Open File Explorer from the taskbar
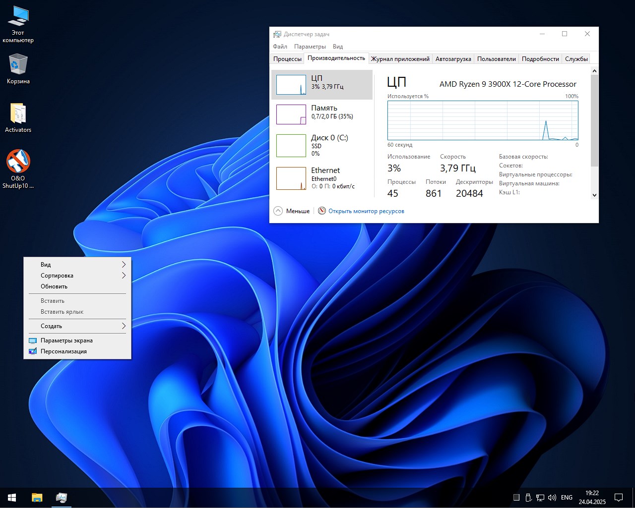The image size is (635, 508). 37,497
